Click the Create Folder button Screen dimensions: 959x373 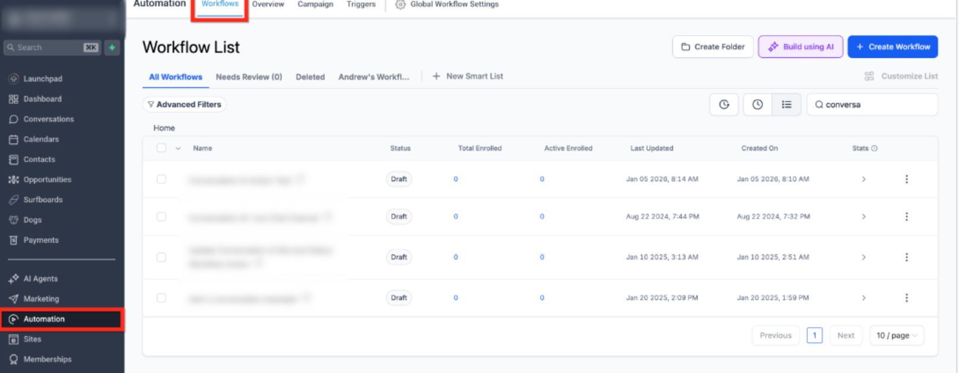click(x=713, y=47)
